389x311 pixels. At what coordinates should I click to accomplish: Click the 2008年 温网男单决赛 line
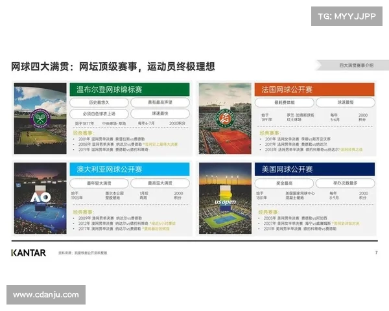point(128,144)
